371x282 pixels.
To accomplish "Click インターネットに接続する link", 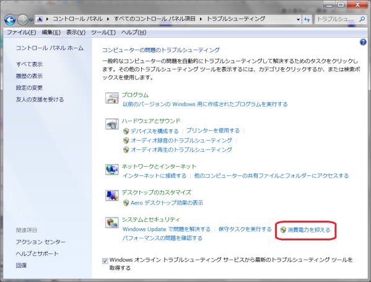I will click(154, 175).
